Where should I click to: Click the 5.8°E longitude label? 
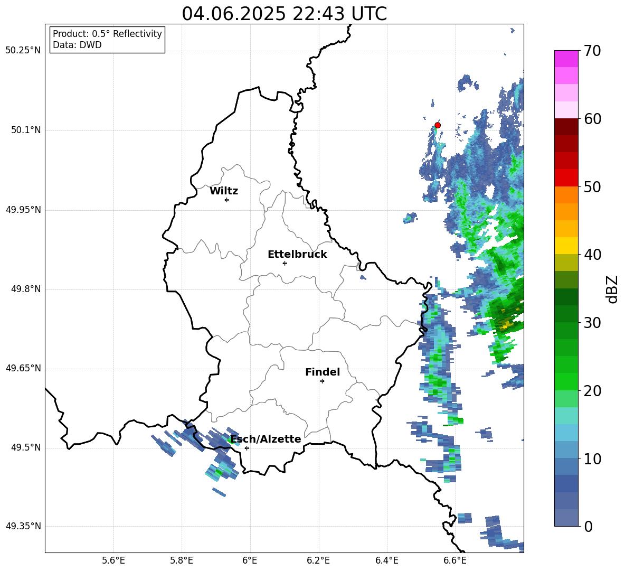tap(182, 560)
